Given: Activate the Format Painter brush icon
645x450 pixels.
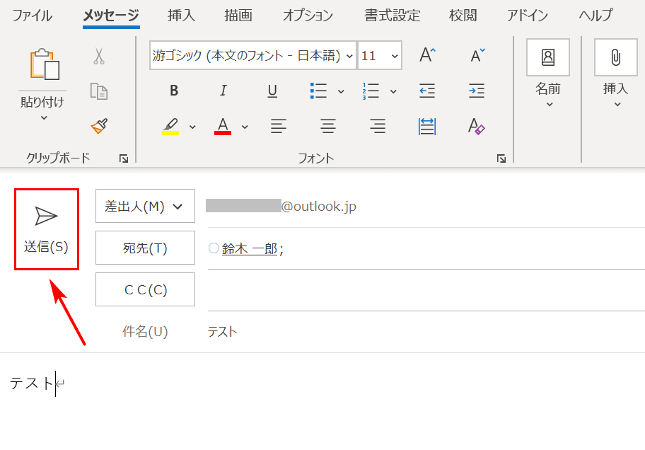Looking at the screenshot, I should tap(99, 126).
